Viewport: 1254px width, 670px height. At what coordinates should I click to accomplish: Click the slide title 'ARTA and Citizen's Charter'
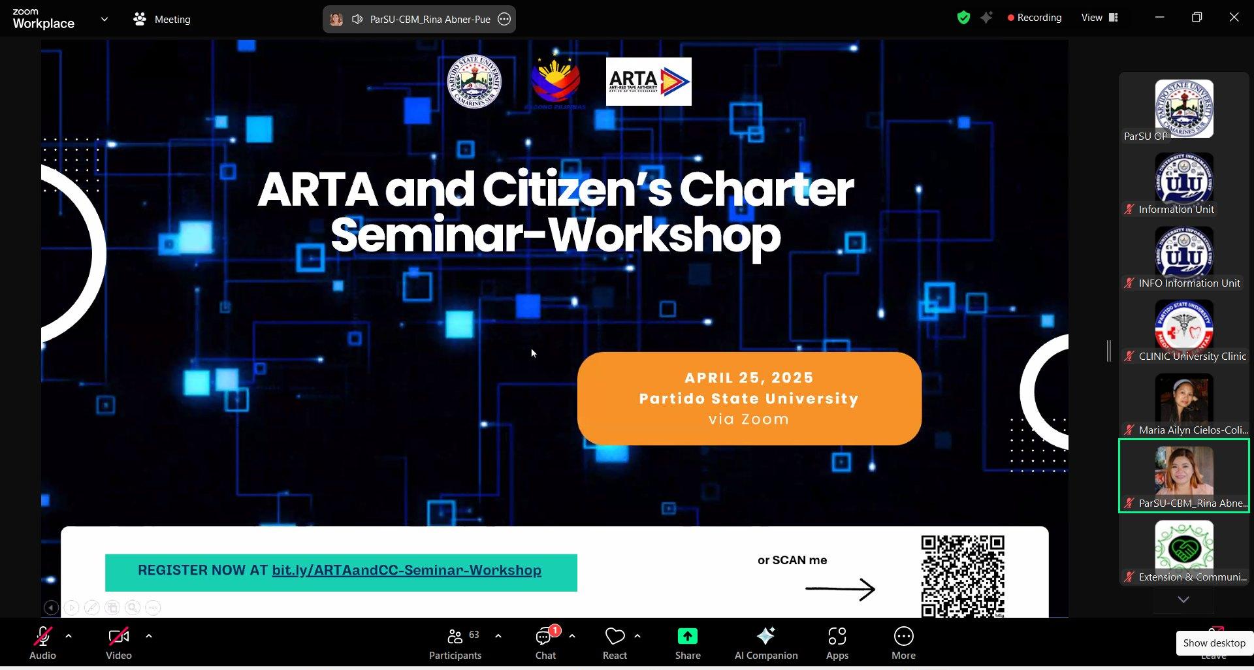coord(555,189)
